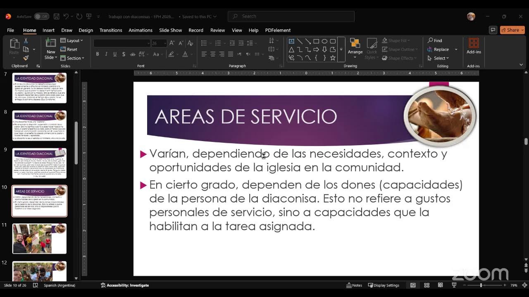This screenshot has height=297, width=529.
Task: Open character spacing options
Action: point(143,54)
